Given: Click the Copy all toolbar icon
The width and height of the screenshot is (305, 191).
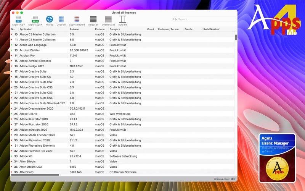Looking at the screenshot, I should [x=61, y=19].
